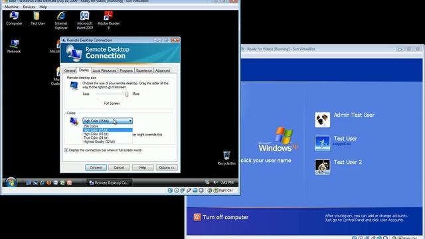Select Highest Quality (32 bit) option
Viewport: 425px width, 239px height.
tap(108, 141)
